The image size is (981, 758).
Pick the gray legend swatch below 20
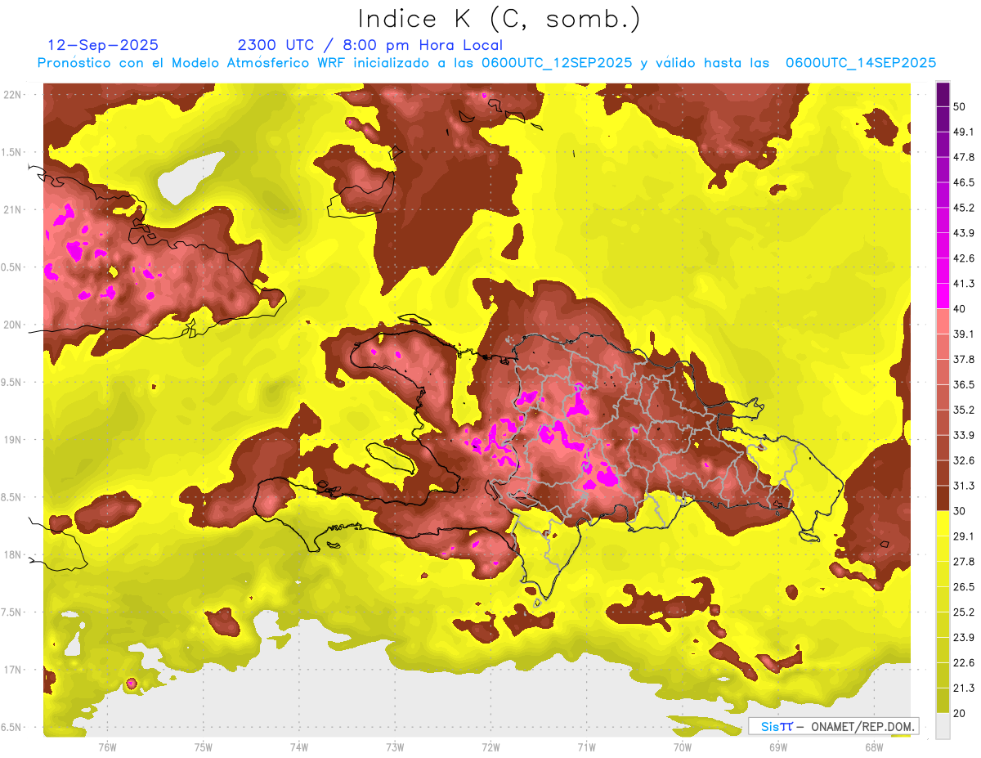(x=943, y=726)
